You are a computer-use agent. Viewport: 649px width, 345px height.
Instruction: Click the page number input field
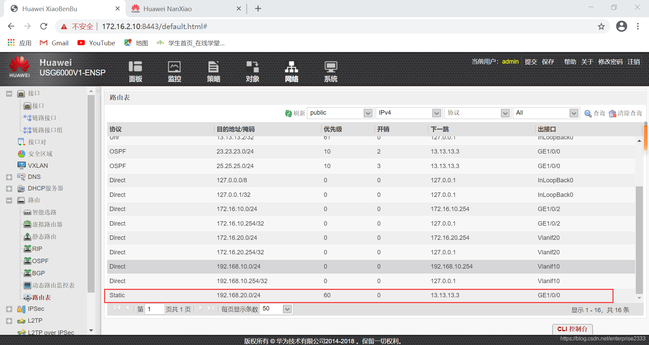pos(154,309)
